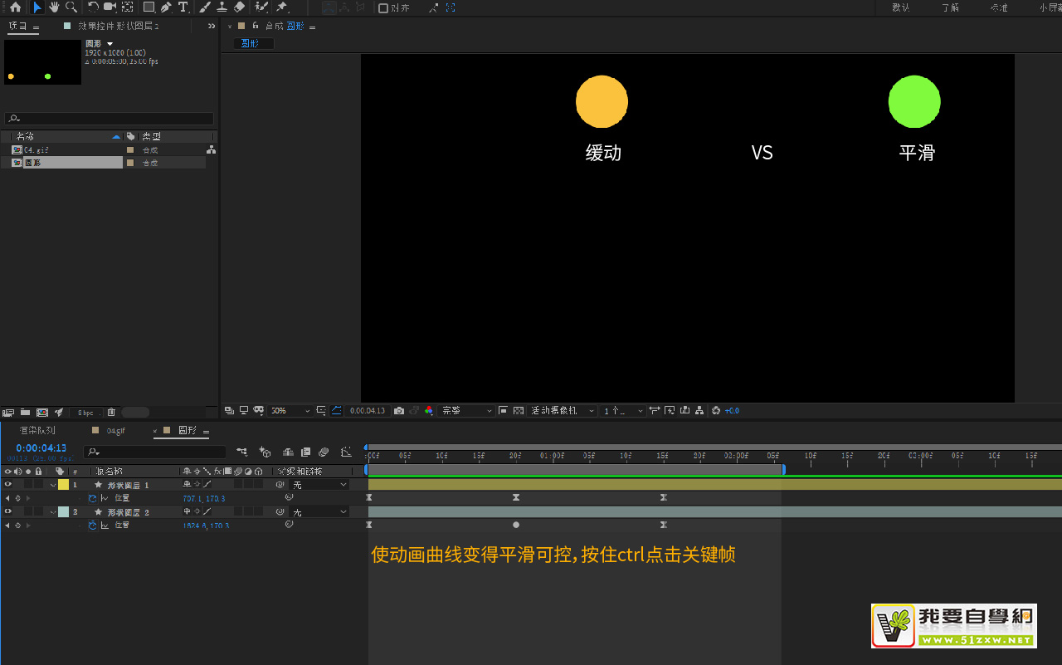Toggle visibility of 形状图层 2

pyautogui.click(x=8, y=512)
